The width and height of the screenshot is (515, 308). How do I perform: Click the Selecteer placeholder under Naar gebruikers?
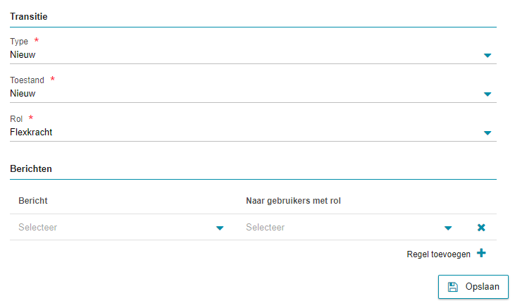[x=266, y=227]
